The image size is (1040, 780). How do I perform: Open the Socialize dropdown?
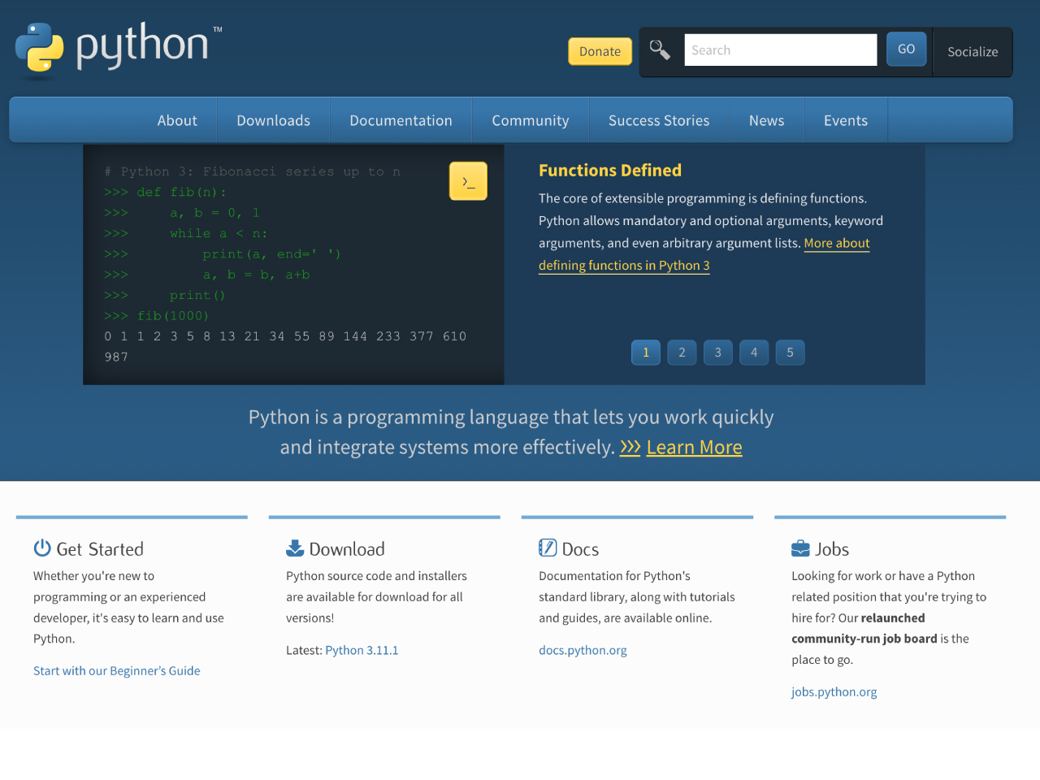coord(973,52)
